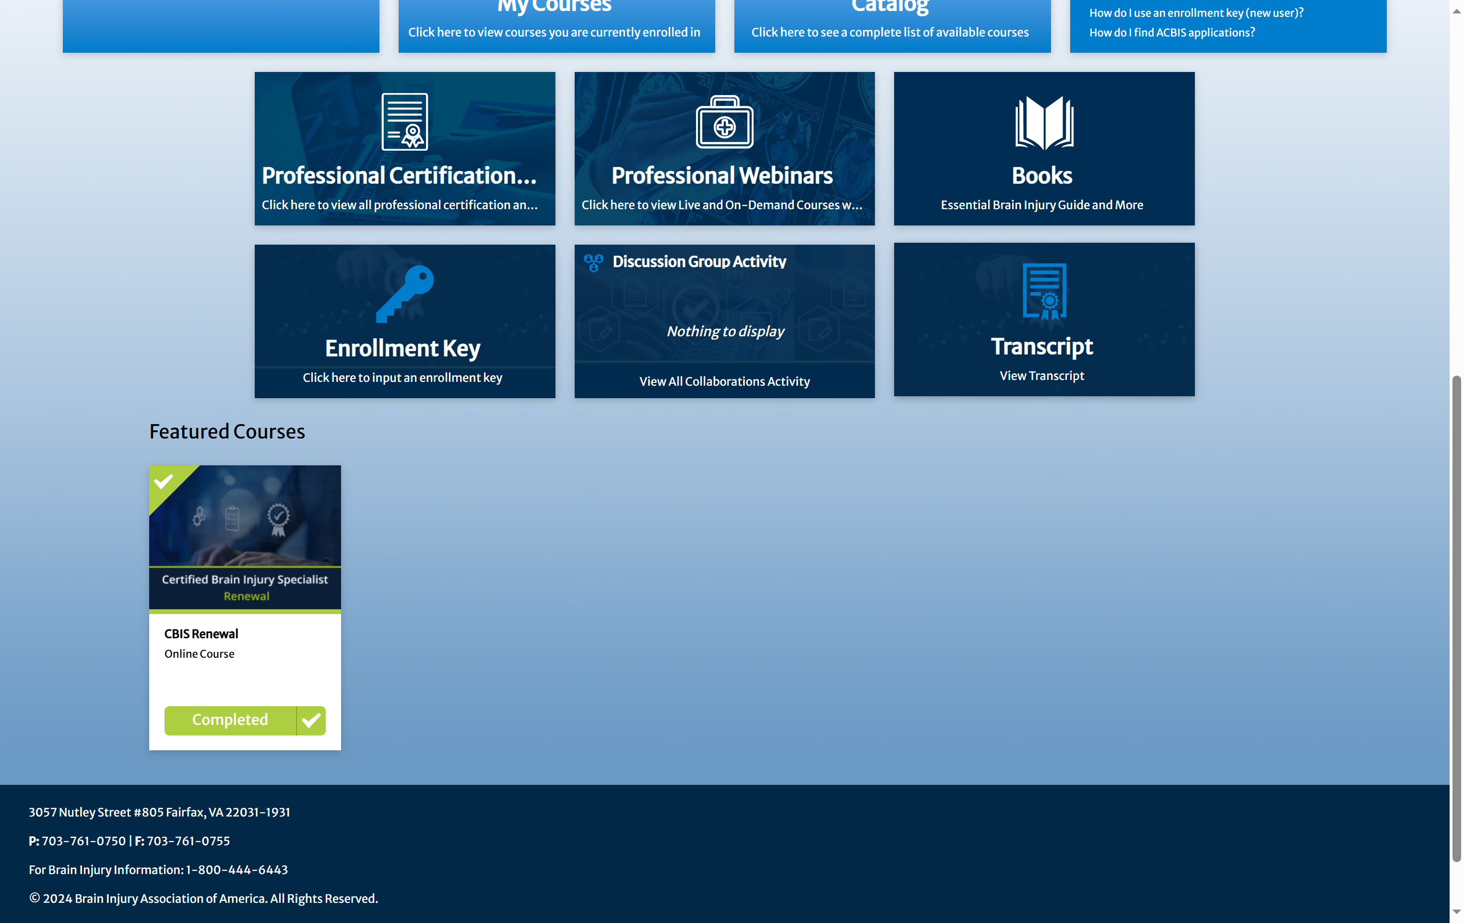Screen dimensions: 1464x923
Task: Click the scrollbar down arrow
Action: point(1456,911)
